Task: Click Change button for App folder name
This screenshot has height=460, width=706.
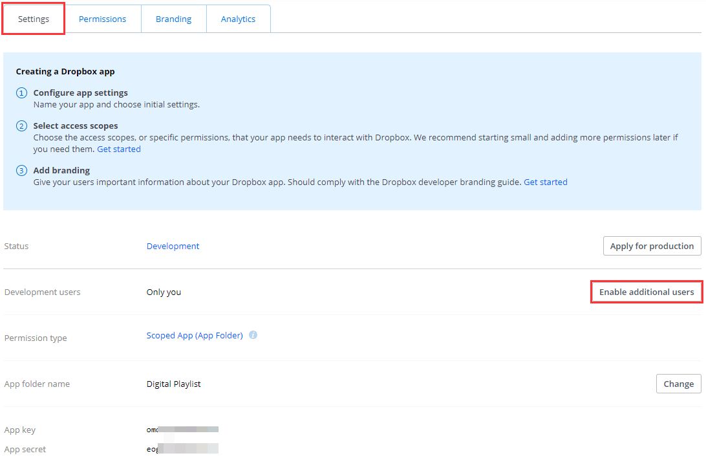Action: coord(679,384)
